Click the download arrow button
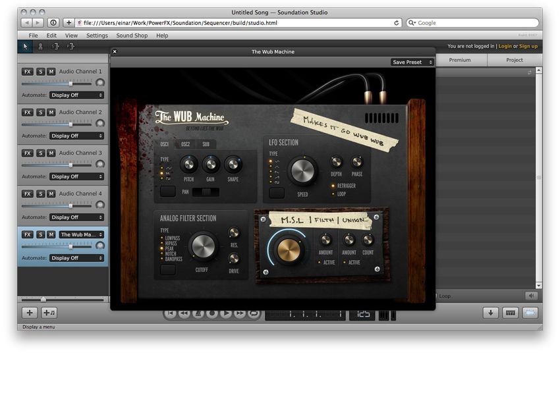 491,313
